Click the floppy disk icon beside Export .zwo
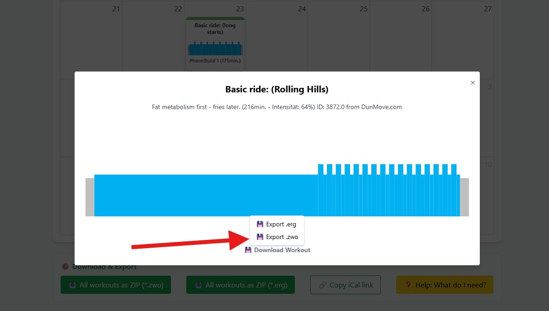 pyautogui.click(x=260, y=237)
